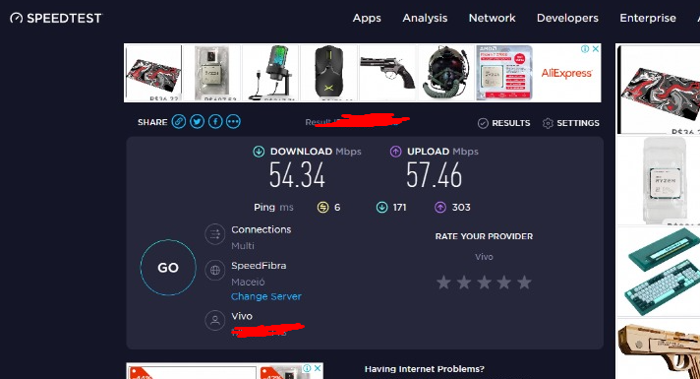700x379 pixels.
Task: Click the upload speed value 57.46
Action: tap(434, 175)
